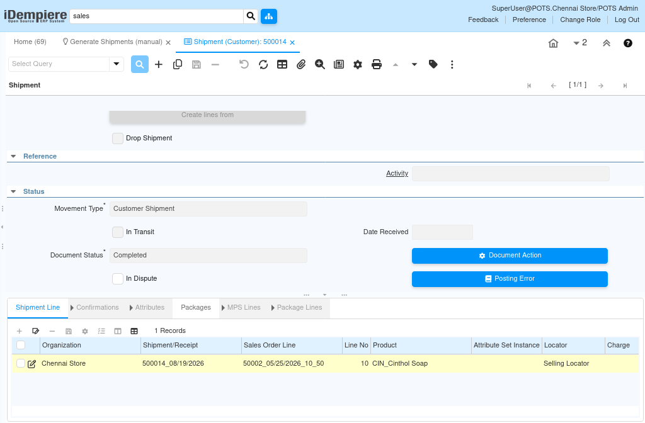Open the Feedback link
This screenshot has height=423, width=645.
pyautogui.click(x=483, y=20)
